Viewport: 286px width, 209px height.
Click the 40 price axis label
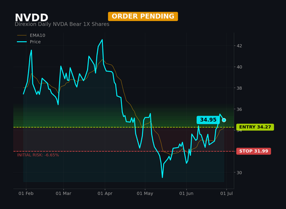click(239, 67)
